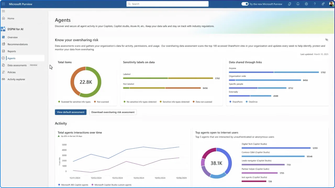Click inside the Search field

point(167,4)
